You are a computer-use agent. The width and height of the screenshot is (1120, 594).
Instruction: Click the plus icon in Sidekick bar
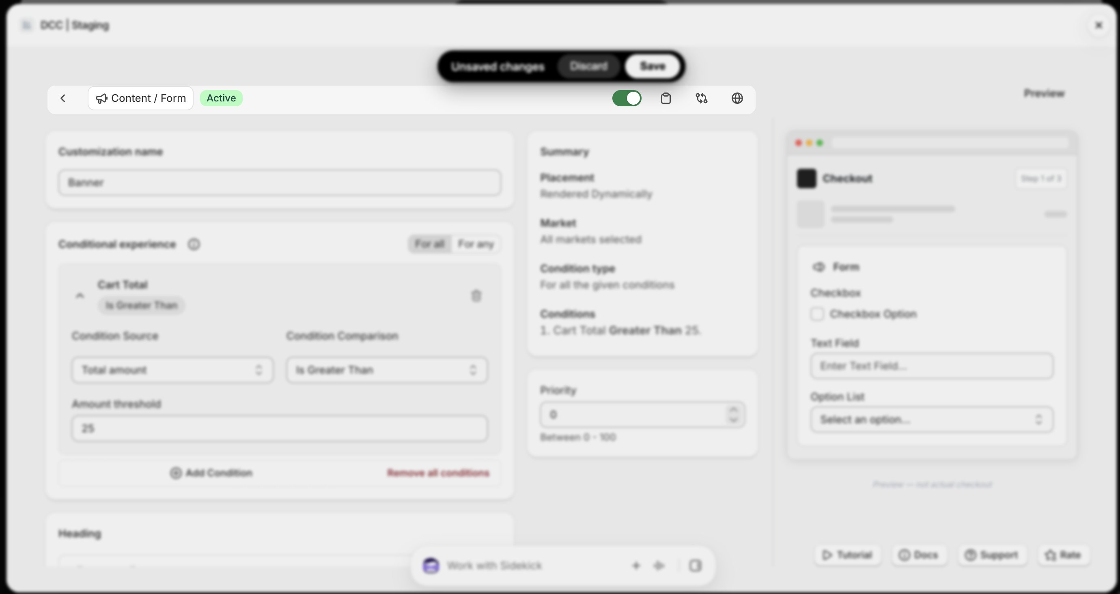(635, 565)
